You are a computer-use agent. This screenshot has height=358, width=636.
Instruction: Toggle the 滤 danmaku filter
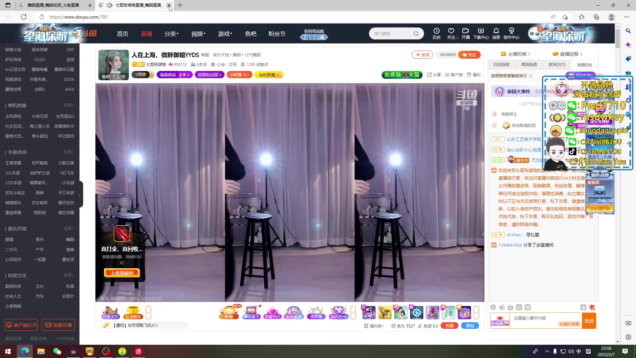[x=584, y=307]
